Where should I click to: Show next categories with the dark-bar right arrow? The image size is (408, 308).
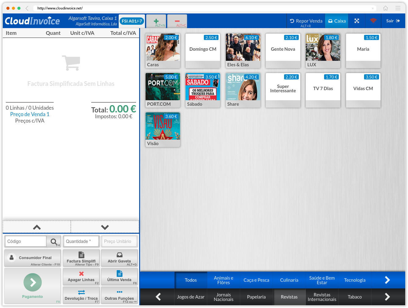point(387,297)
